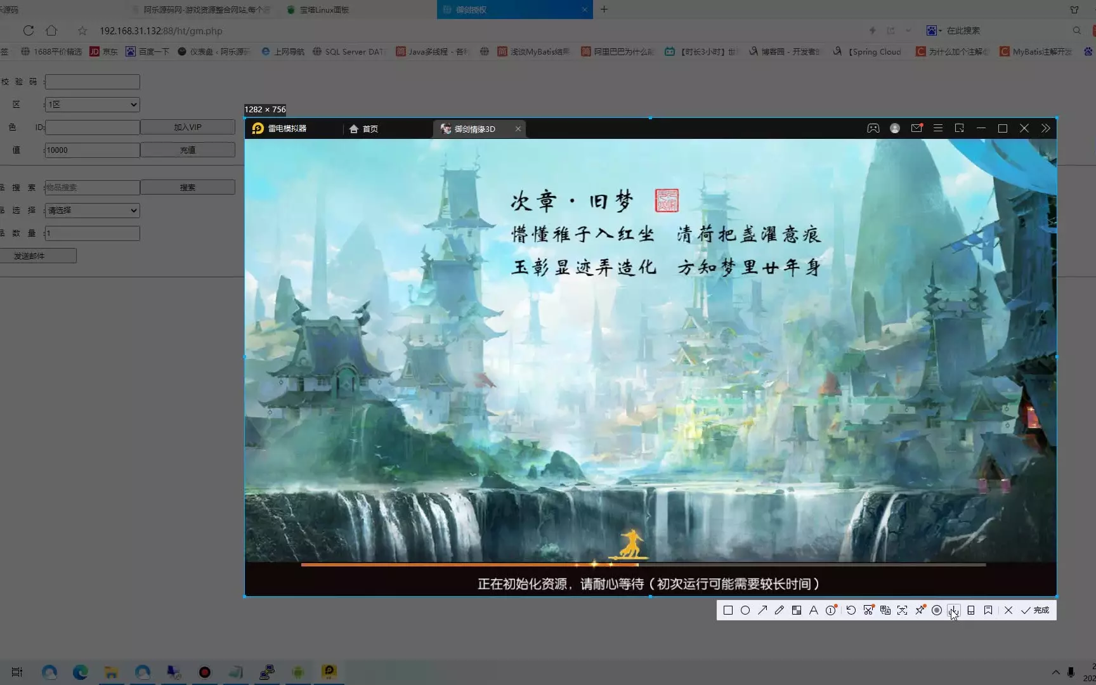The image size is (1096, 685).
Task: Click the address bar URL
Action: coord(161,30)
